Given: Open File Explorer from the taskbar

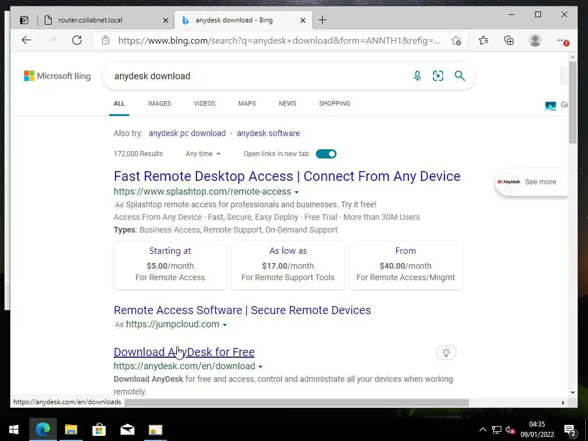Looking at the screenshot, I should click(x=71, y=430).
